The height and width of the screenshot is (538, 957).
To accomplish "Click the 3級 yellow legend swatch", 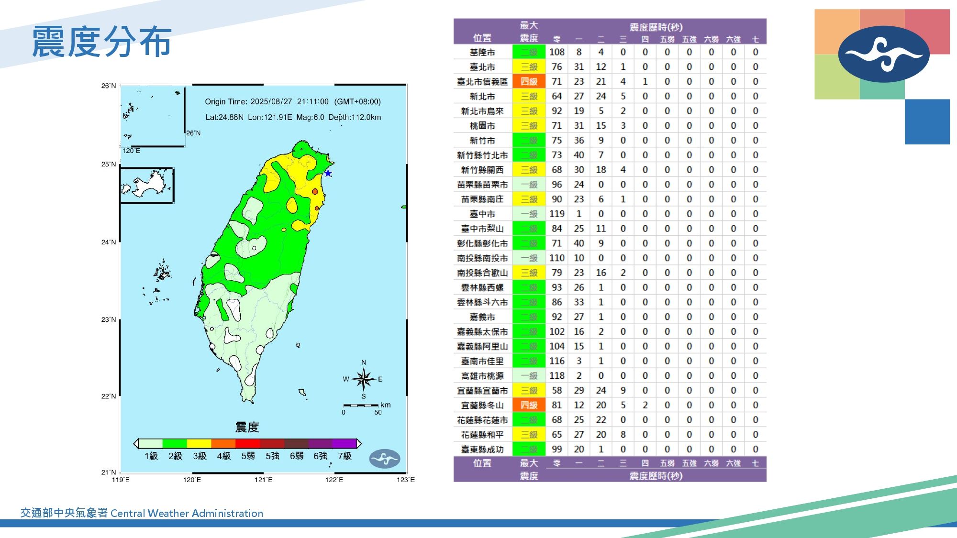I will tap(199, 443).
